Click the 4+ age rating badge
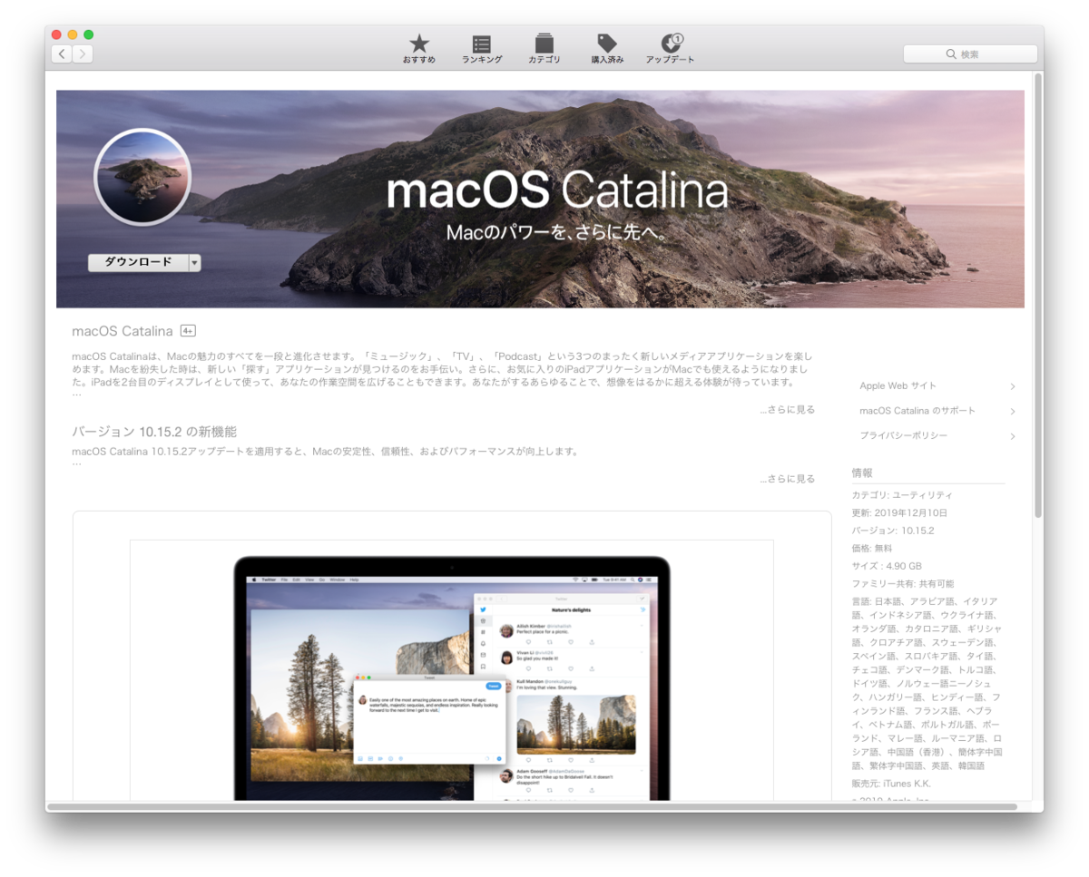This screenshot has width=1089, height=877. 188,331
